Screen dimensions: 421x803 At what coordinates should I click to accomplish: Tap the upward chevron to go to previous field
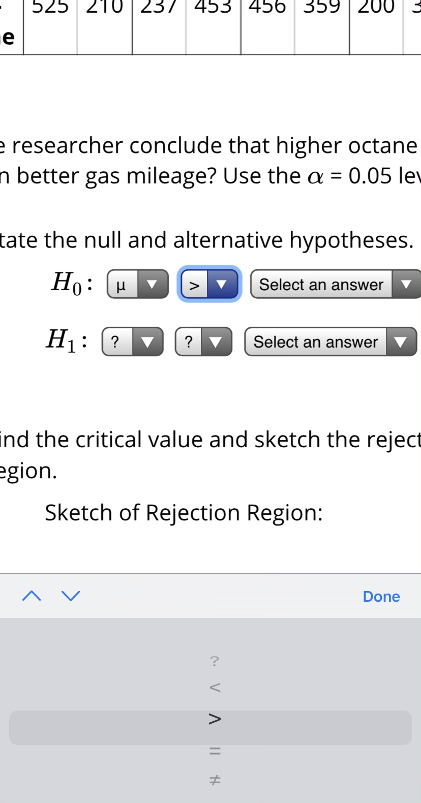pos(31,596)
